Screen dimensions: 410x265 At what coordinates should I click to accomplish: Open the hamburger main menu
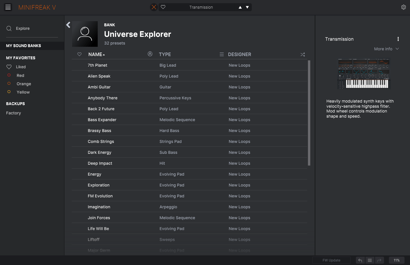tap(8, 7)
